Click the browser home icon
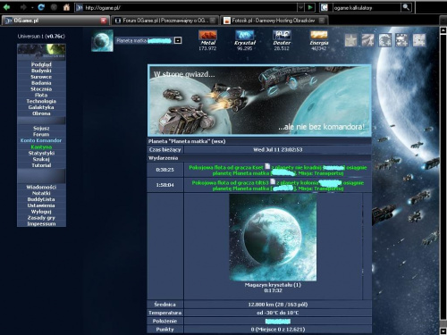The image size is (447, 335). [x=66, y=7]
